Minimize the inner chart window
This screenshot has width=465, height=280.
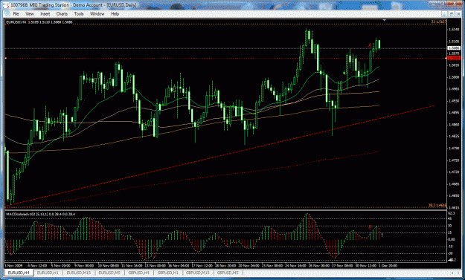pyautogui.click(x=444, y=13)
